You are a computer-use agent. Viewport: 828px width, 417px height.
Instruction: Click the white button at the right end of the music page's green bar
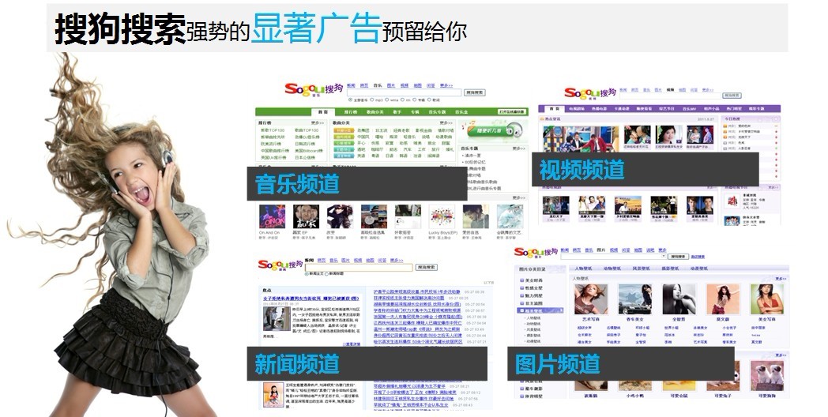(512, 112)
